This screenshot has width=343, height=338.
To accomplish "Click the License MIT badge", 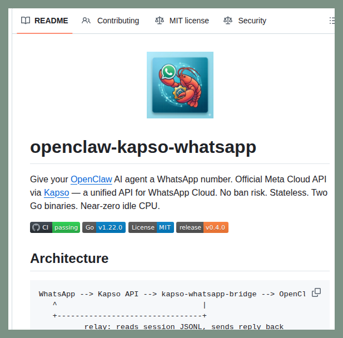I will [x=151, y=227].
